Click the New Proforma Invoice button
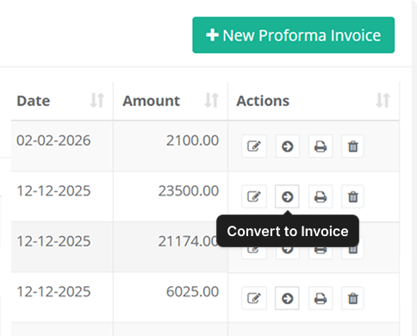This screenshot has height=336, width=417. (293, 35)
